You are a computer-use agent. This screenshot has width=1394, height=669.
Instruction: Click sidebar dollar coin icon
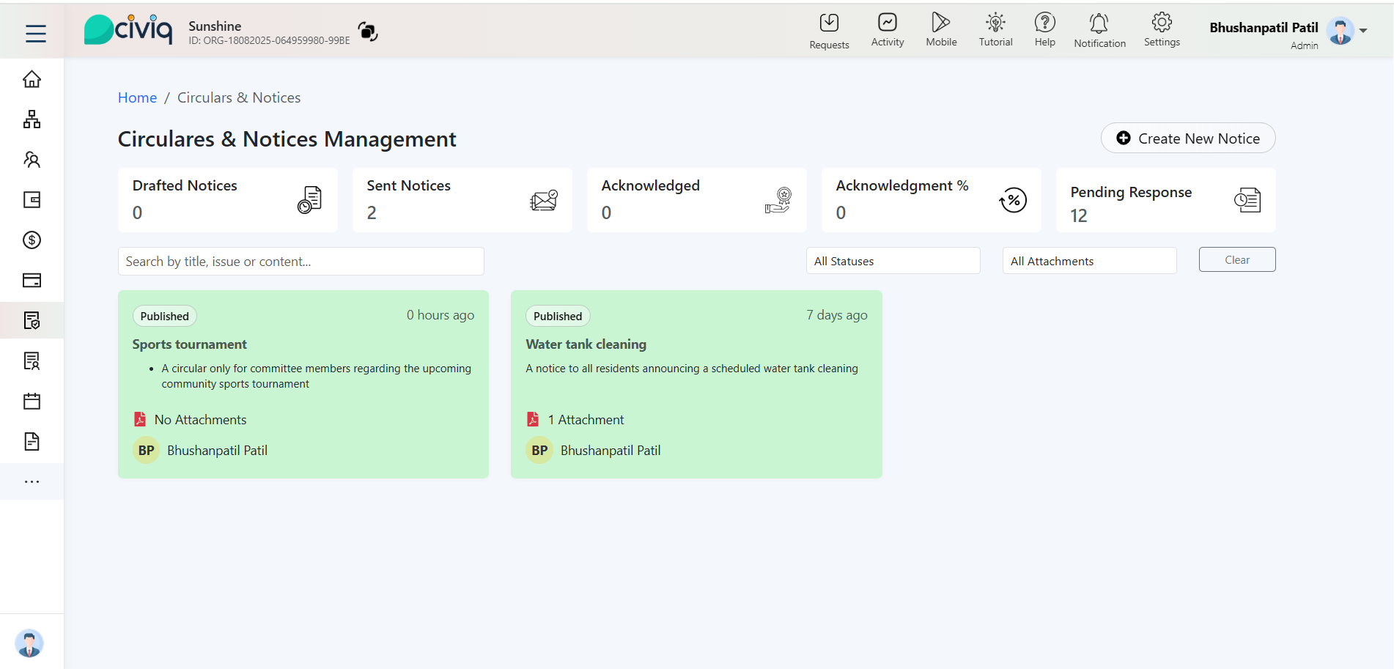(32, 240)
